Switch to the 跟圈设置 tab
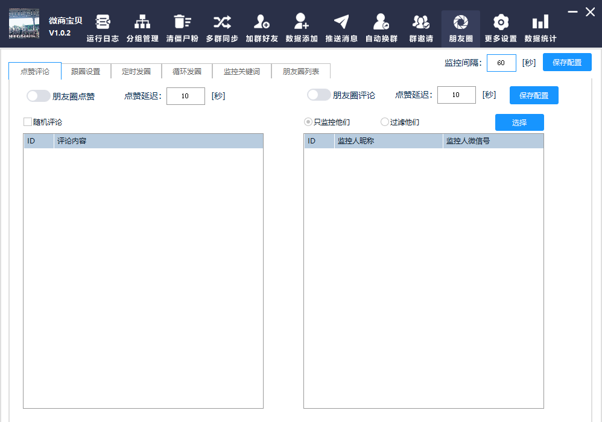The image size is (602, 422). pos(86,71)
